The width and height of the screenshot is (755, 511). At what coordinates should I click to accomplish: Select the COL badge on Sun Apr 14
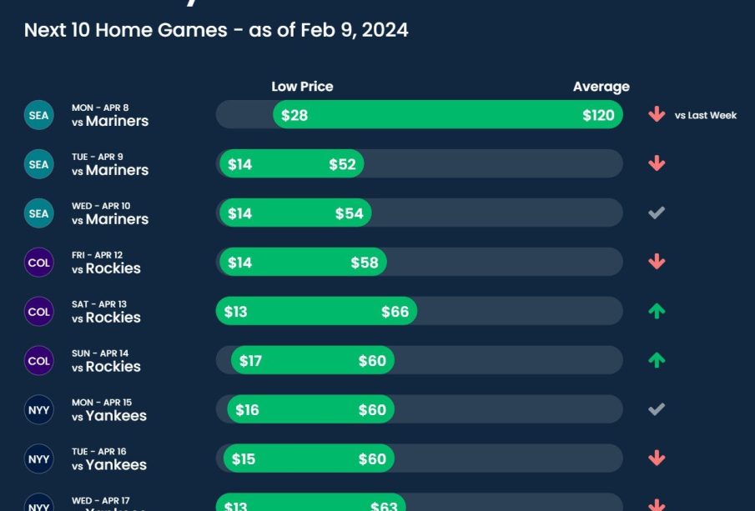click(x=39, y=361)
